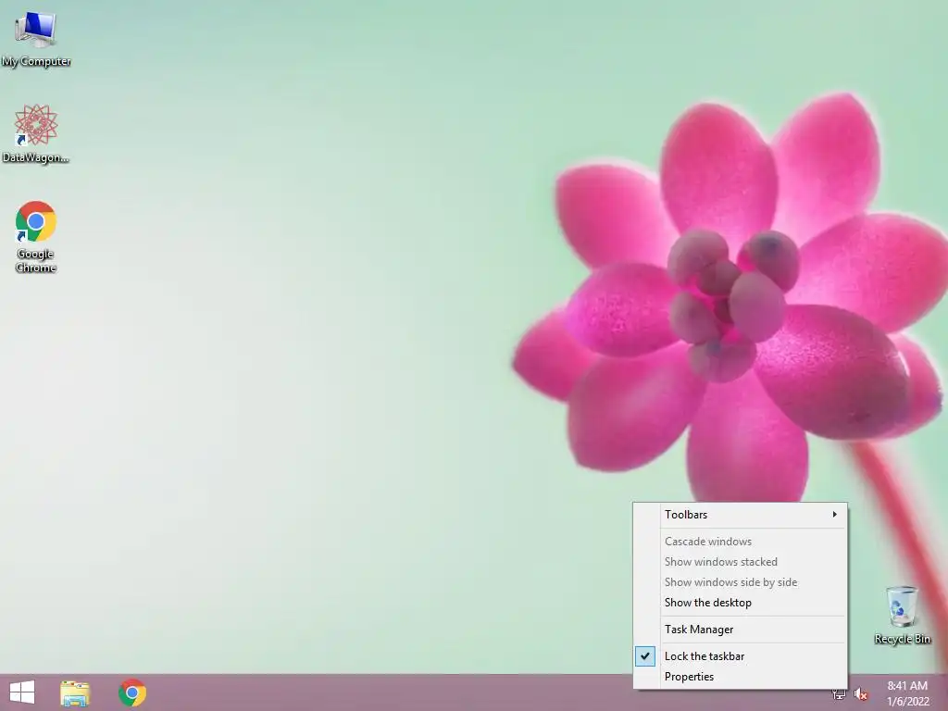Select the Google Chrome desktop shortcut
This screenshot has width=948, height=711.
(36, 236)
